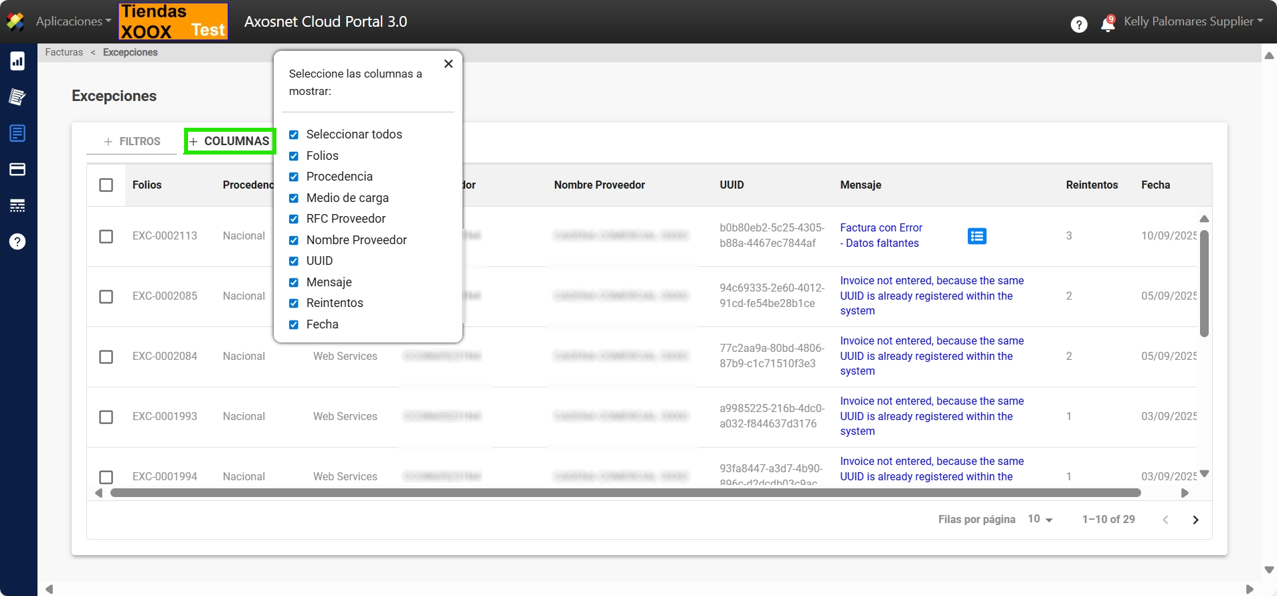Open the sidebar help question mark

[x=17, y=241]
